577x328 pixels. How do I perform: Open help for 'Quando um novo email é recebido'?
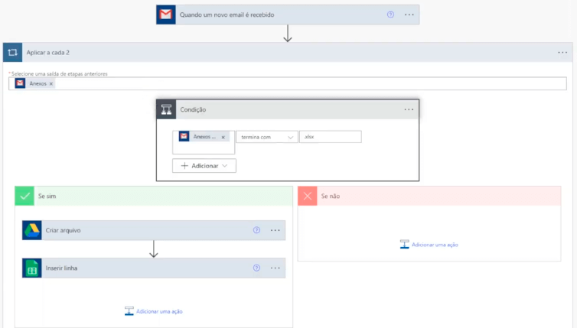tap(390, 15)
